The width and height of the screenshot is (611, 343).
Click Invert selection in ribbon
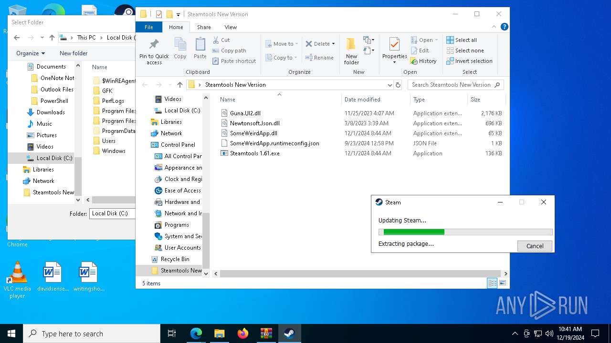tap(469, 61)
